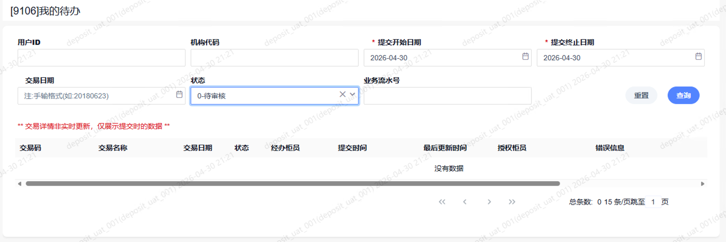
Task: Open calendar icon for 提交终止日期
Action: pos(699,57)
